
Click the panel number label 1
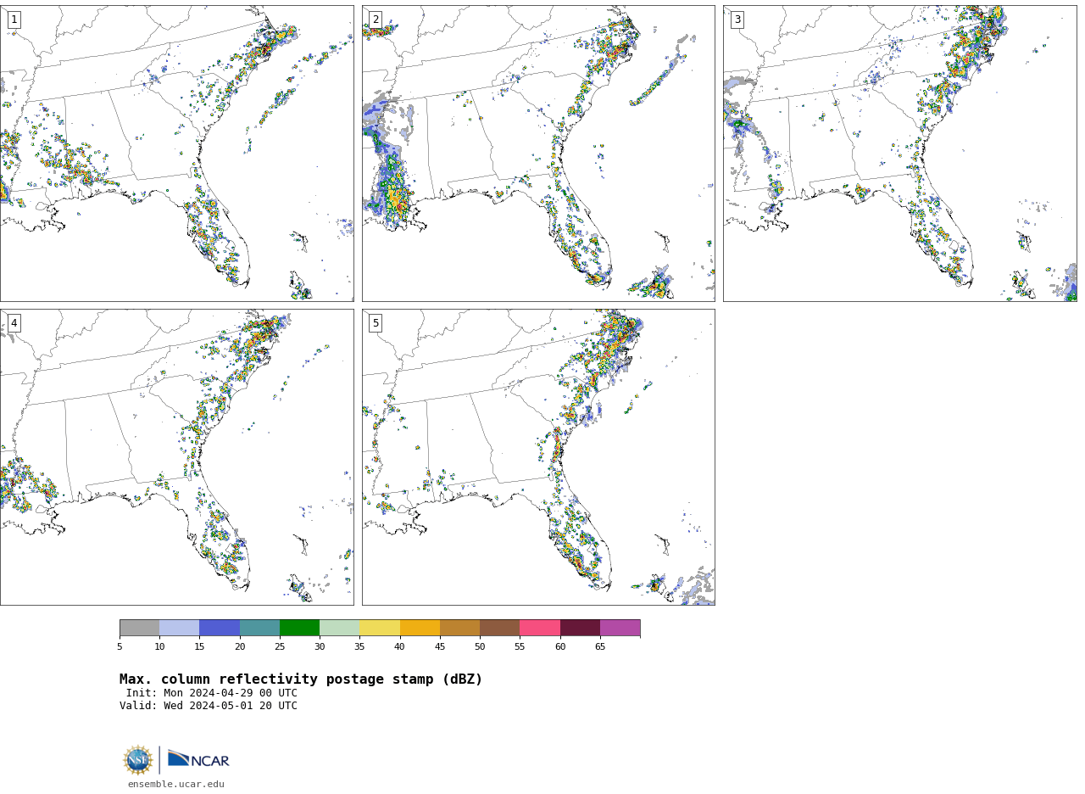click(14, 20)
